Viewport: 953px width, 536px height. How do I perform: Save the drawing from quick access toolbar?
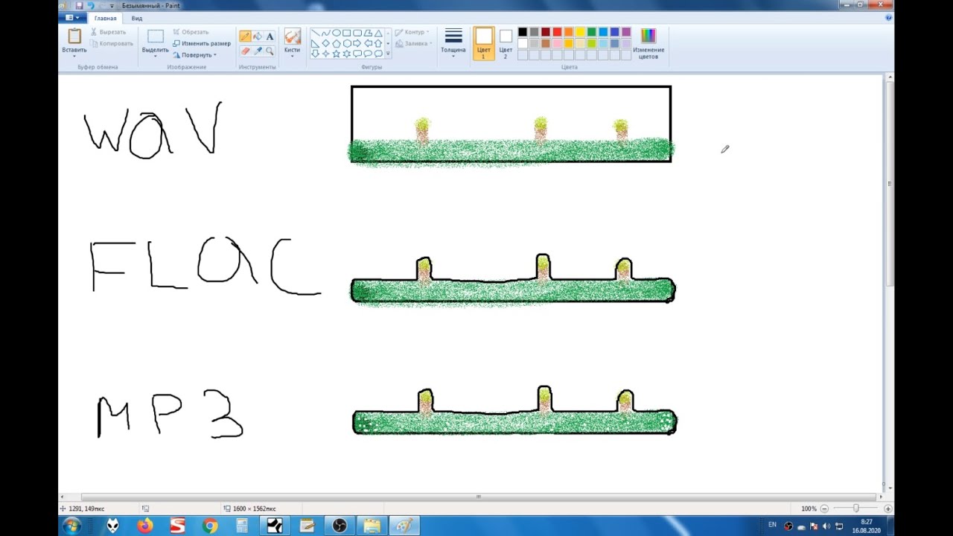coord(79,5)
